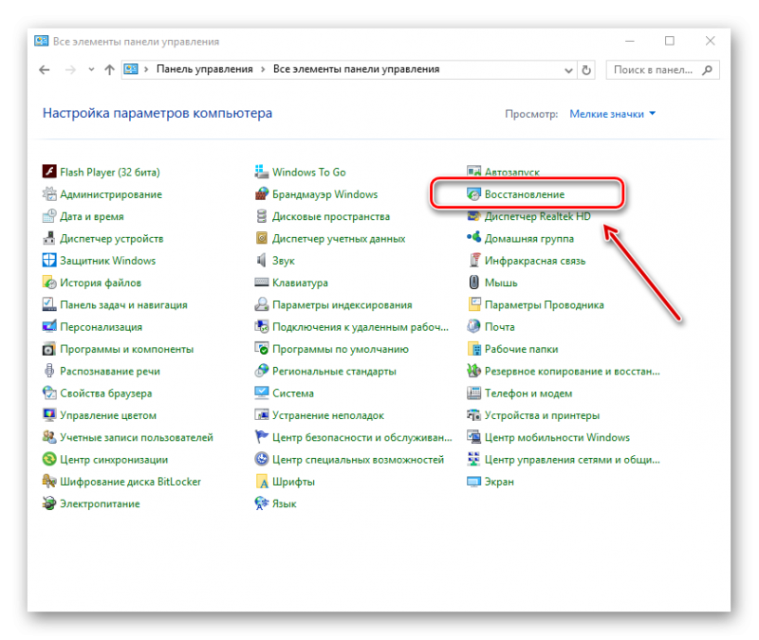This screenshot has width=759, height=640.
Task: Click the control panel icon in address bar
Action: click(x=131, y=69)
